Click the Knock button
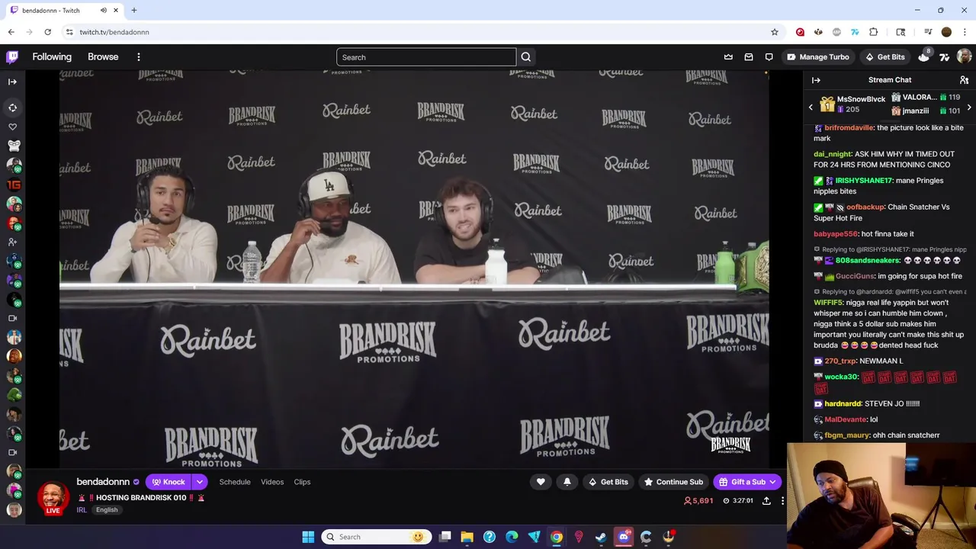The image size is (976, 549). [x=169, y=482]
